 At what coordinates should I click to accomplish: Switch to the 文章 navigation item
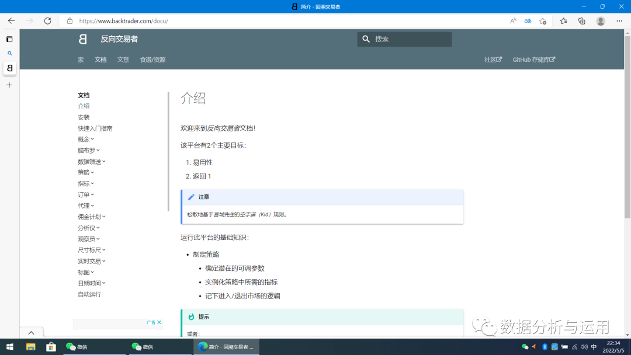123,59
